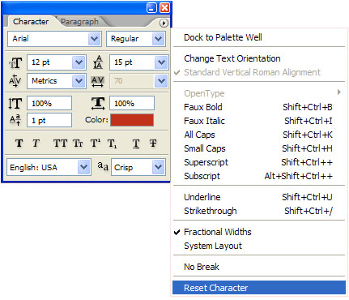The image size is (349, 300).
Task: Select Faux Italic menu entry
Action: click(259, 121)
